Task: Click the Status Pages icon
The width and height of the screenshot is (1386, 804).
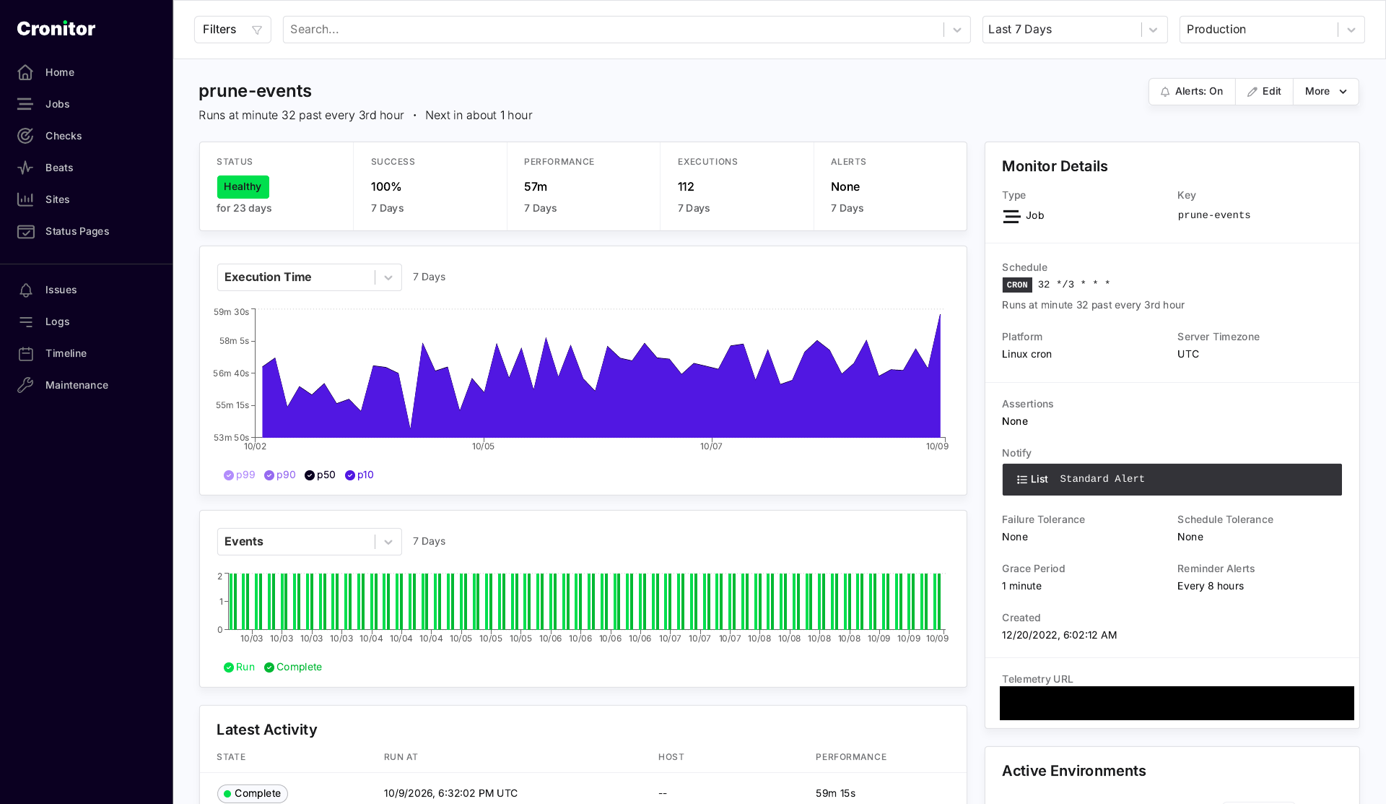Action: click(25, 231)
